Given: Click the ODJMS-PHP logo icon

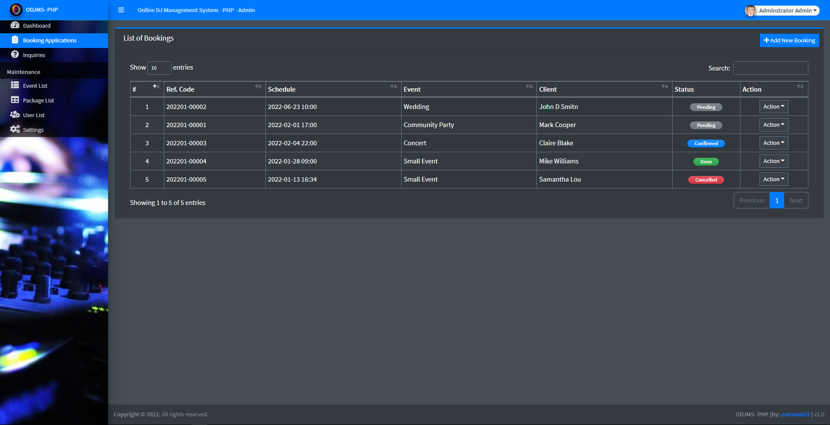Looking at the screenshot, I should (16, 10).
